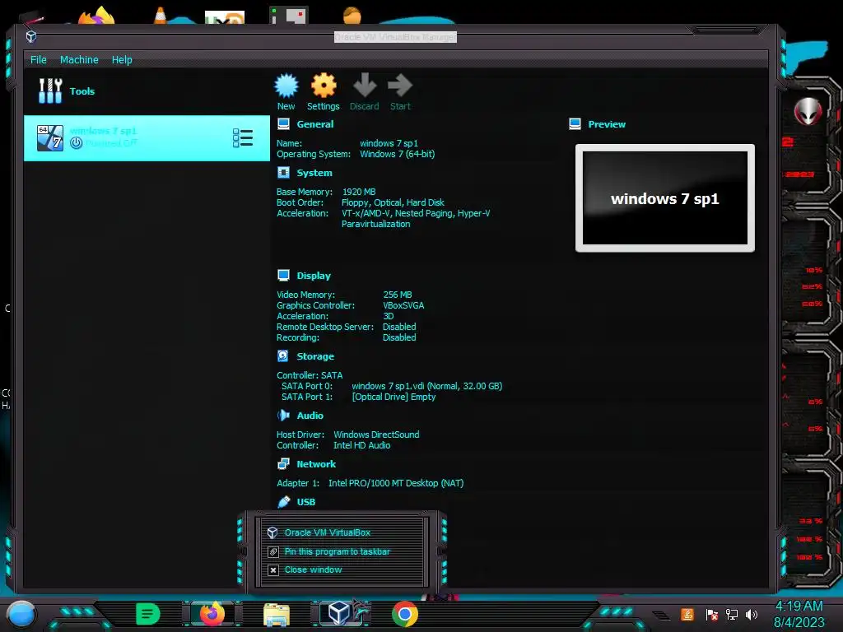Click the '1920 MB' base memory value
Viewport: 843px width, 632px height.
[359, 191]
